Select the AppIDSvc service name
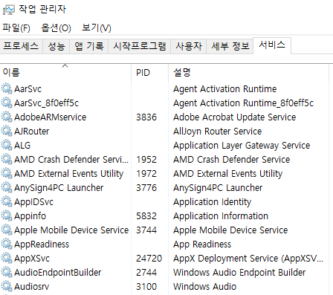 33,201
